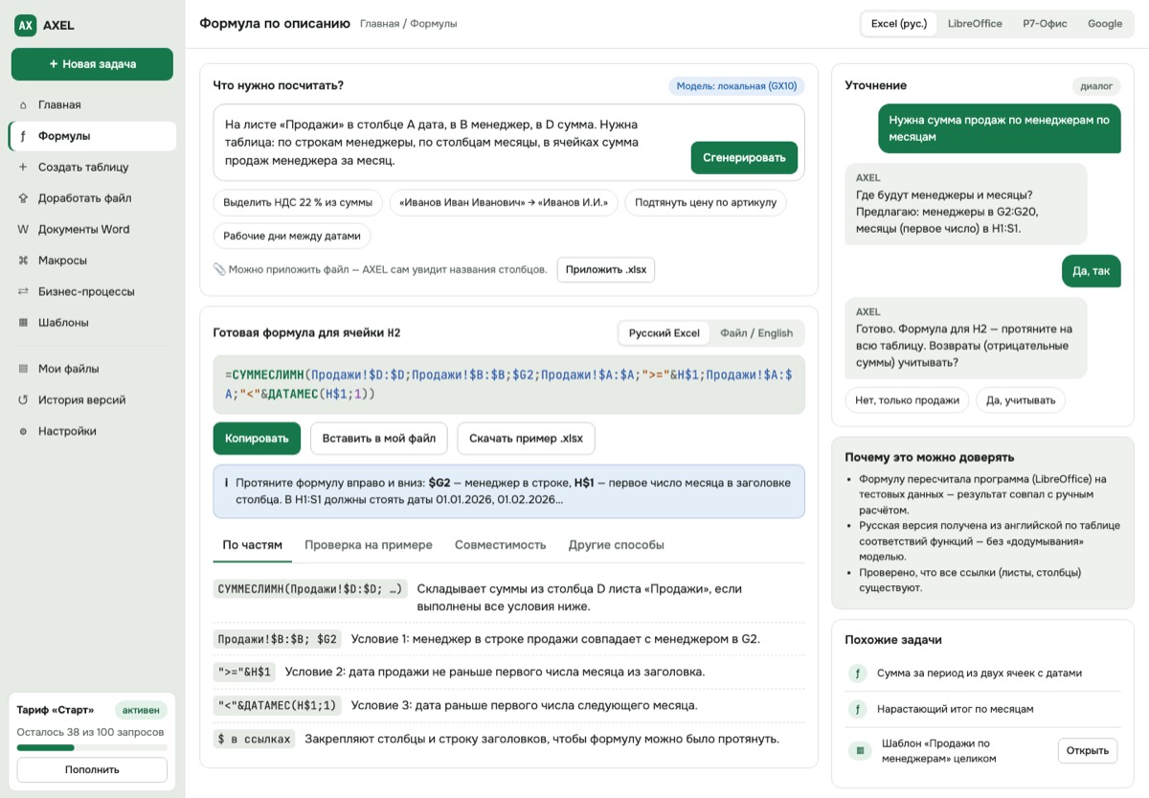This screenshot has height=798, width=1149.
Task: Click the Шаблоны grid icon
Action: [x=23, y=323]
